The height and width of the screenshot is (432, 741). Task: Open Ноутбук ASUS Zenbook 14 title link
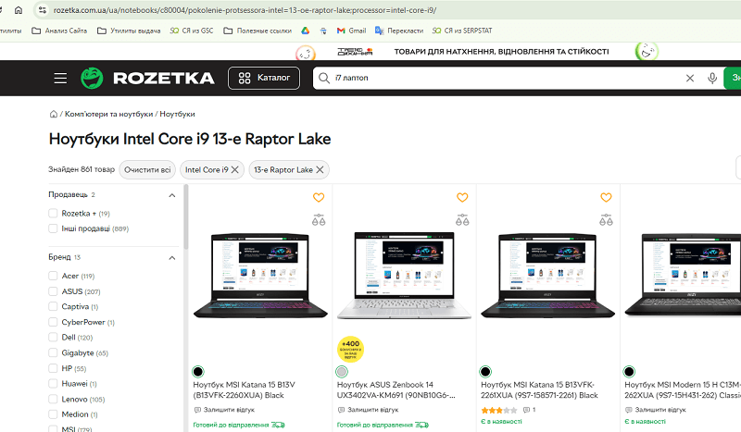tap(396, 390)
